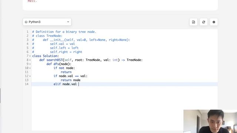This screenshot has width=237, height=133.
Task: Click 'def dfs(node):' on line 9
Action: tap(59, 64)
